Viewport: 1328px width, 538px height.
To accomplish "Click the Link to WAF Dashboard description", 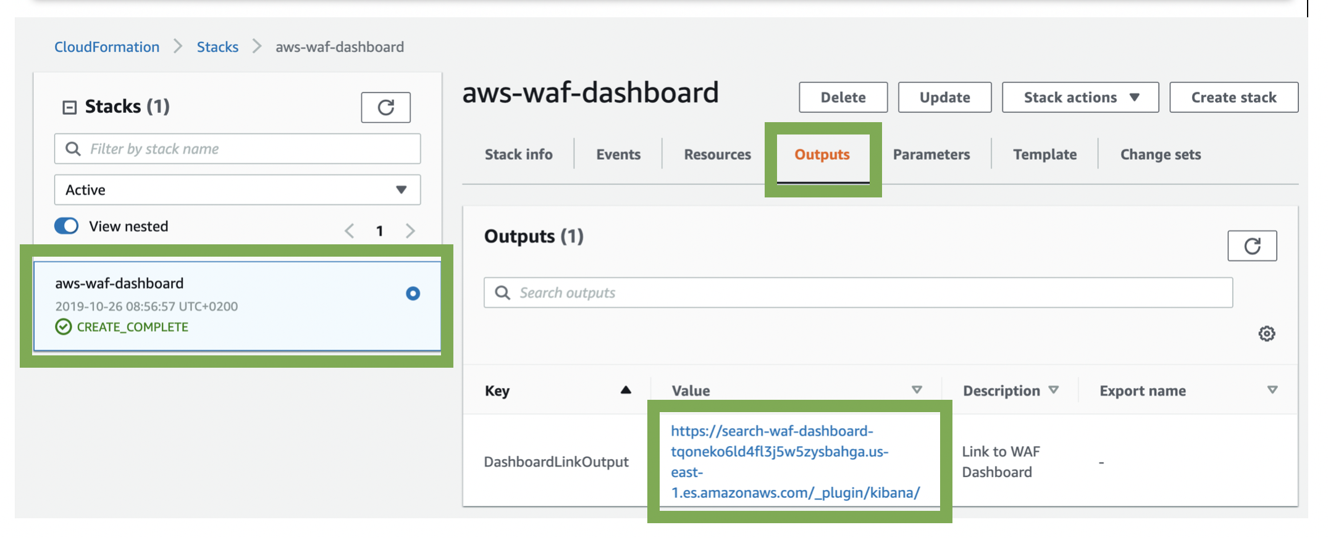I will point(1001,461).
